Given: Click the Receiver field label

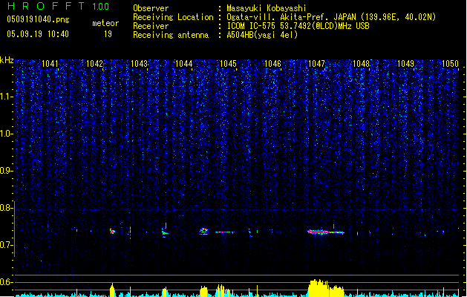Looking at the screenshot, I should click(151, 26).
